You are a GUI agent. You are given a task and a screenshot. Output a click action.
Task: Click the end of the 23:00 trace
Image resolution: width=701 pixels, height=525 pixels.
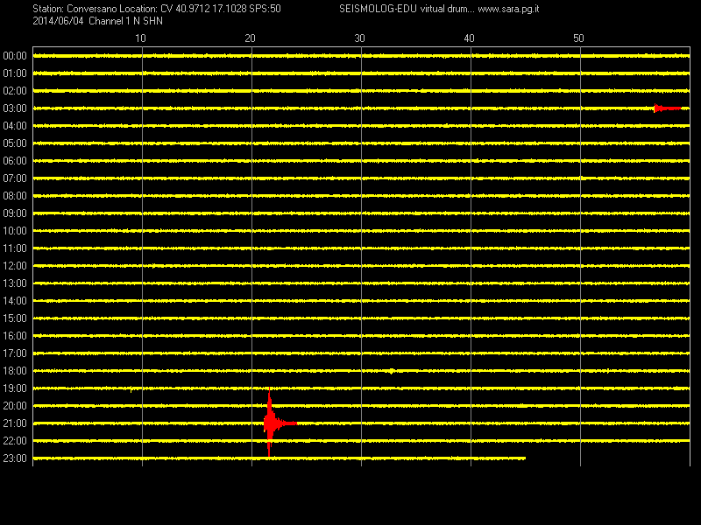525,458
